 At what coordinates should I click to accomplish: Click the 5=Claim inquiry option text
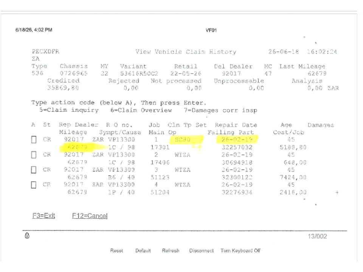click(x=69, y=110)
